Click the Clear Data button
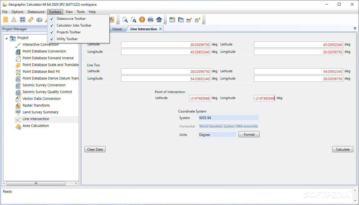 (x=95, y=149)
